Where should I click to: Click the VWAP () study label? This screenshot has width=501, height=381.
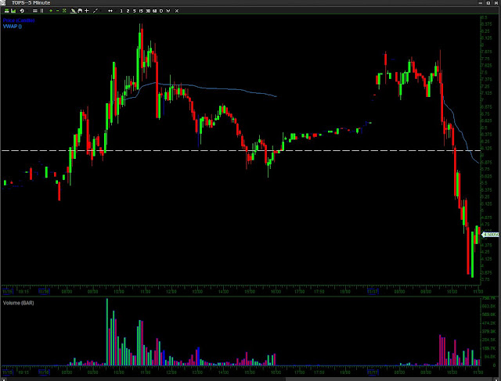(13, 27)
